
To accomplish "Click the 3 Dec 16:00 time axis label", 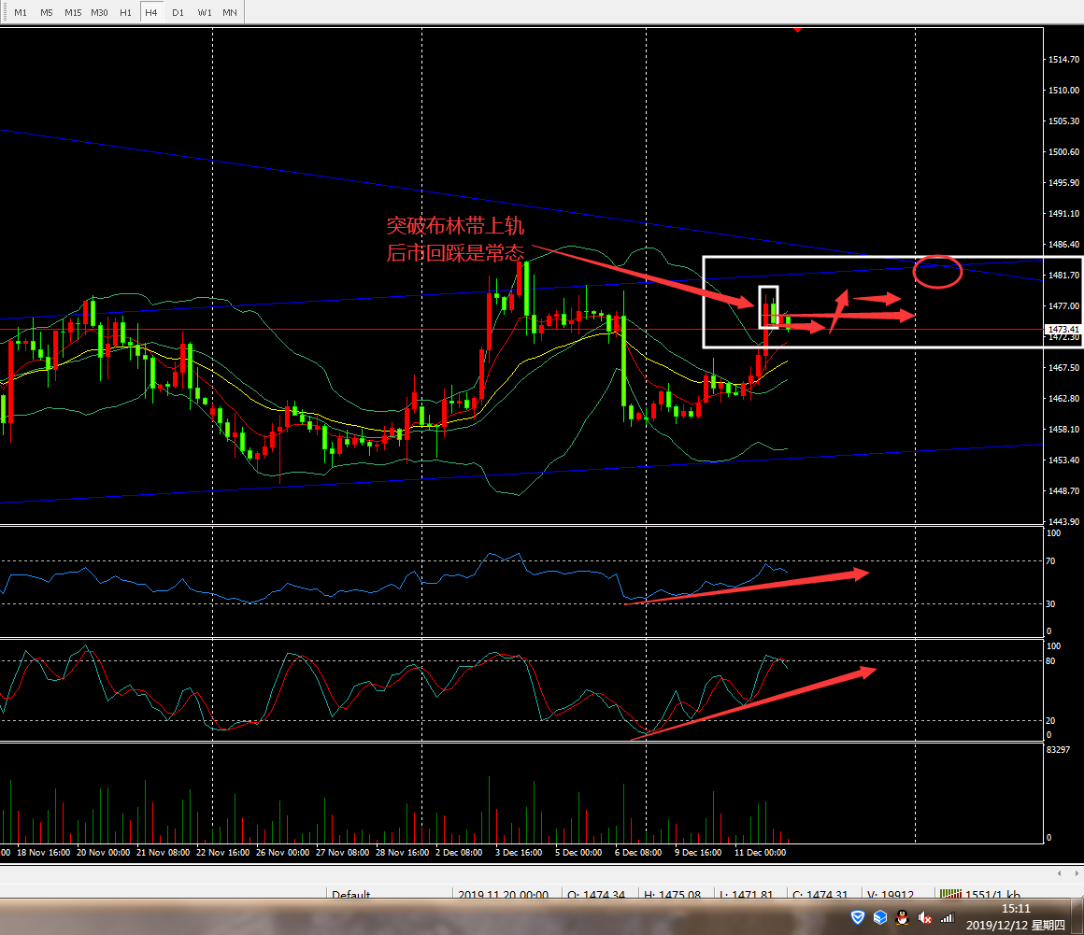I will tap(519, 853).
